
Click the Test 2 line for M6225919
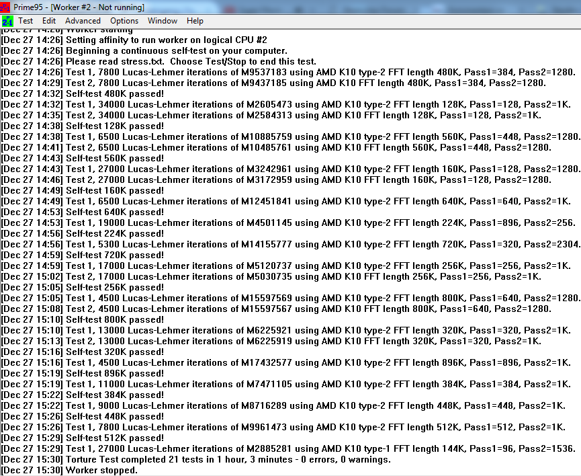(271, 342)
